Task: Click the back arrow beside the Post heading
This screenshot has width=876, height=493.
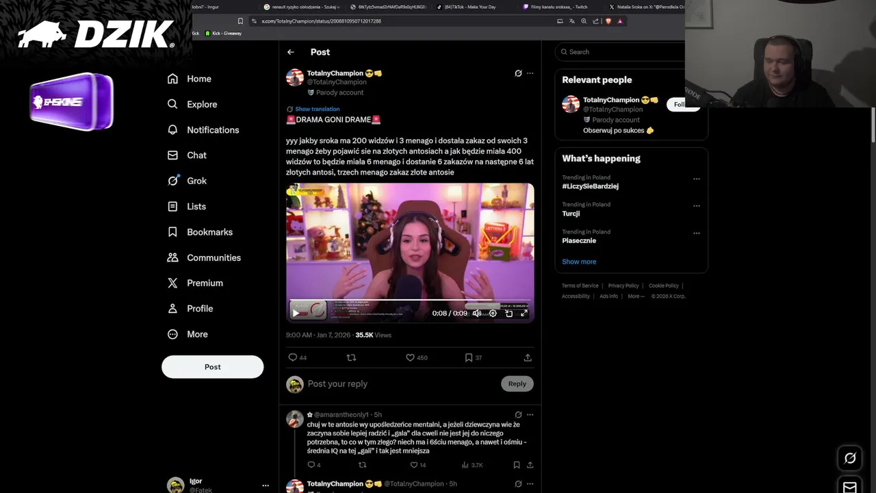Action: pos(291,52)
